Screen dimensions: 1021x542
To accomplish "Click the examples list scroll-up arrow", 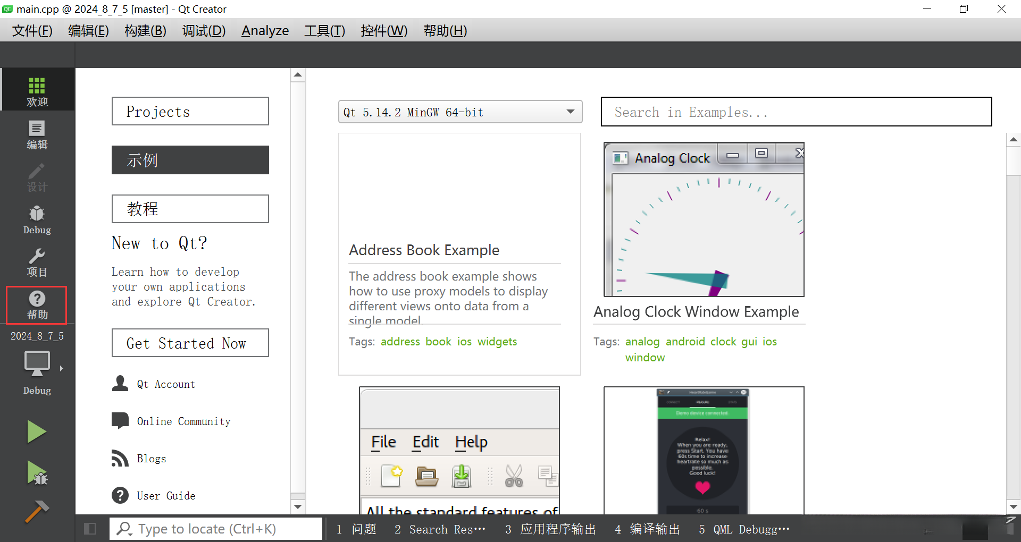I will [1014, 140].
